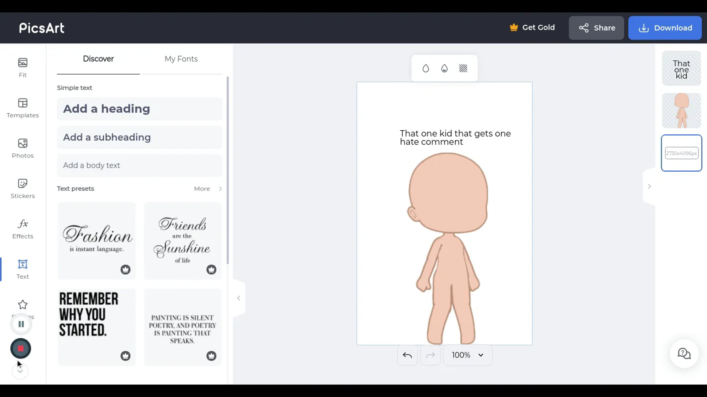This screenshot has width=707, height=397.
Task: Open the Fit tool in sidebar
Action: [x=23, y=67]
